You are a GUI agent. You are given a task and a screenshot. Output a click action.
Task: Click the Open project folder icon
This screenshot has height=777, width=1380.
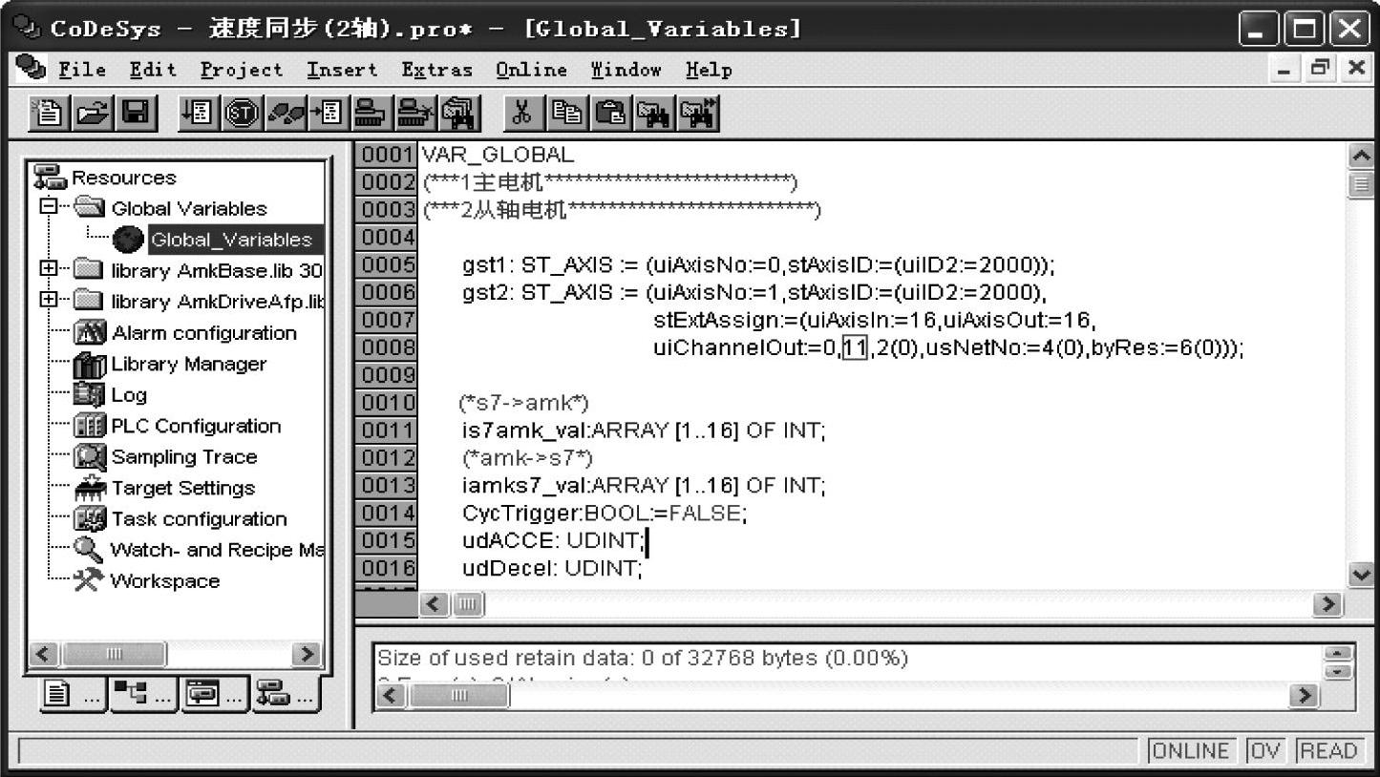[92, 114]
